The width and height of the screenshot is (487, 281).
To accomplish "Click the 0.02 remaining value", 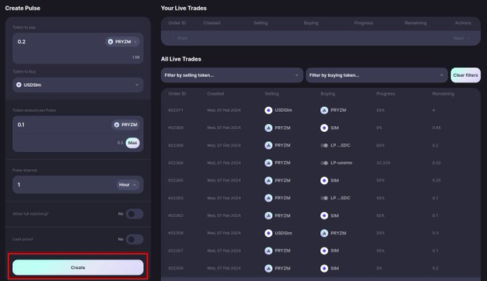I will (x=436, y=163).
